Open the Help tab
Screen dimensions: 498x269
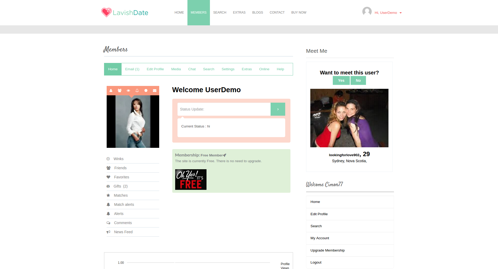point(281,69)
